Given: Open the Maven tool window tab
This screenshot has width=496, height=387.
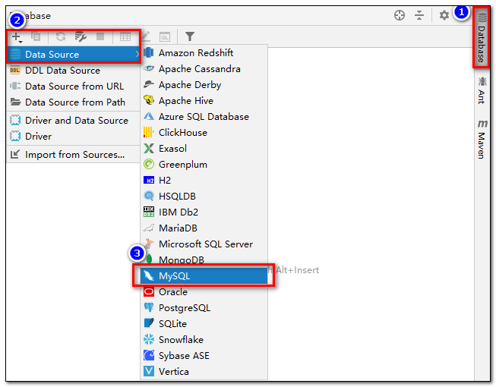Looking at the screenshot, I should pyautogui.click(x=482, y=139).
